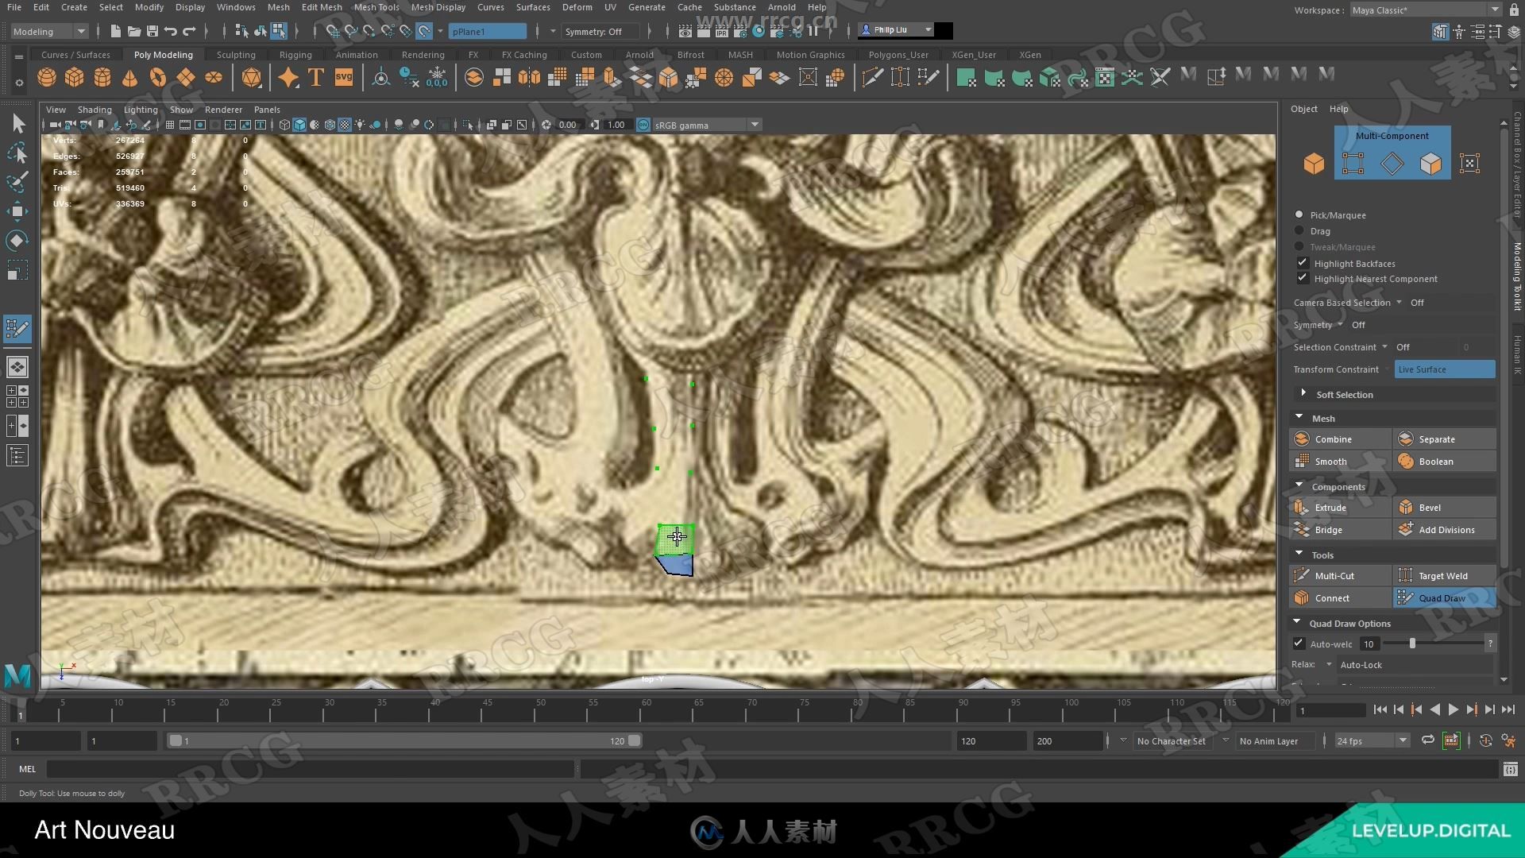Image resolution: width=1525 pixels, height=858 pixels.
Task: Select the polygon cone shelf icon
Action: pos(130,78)
